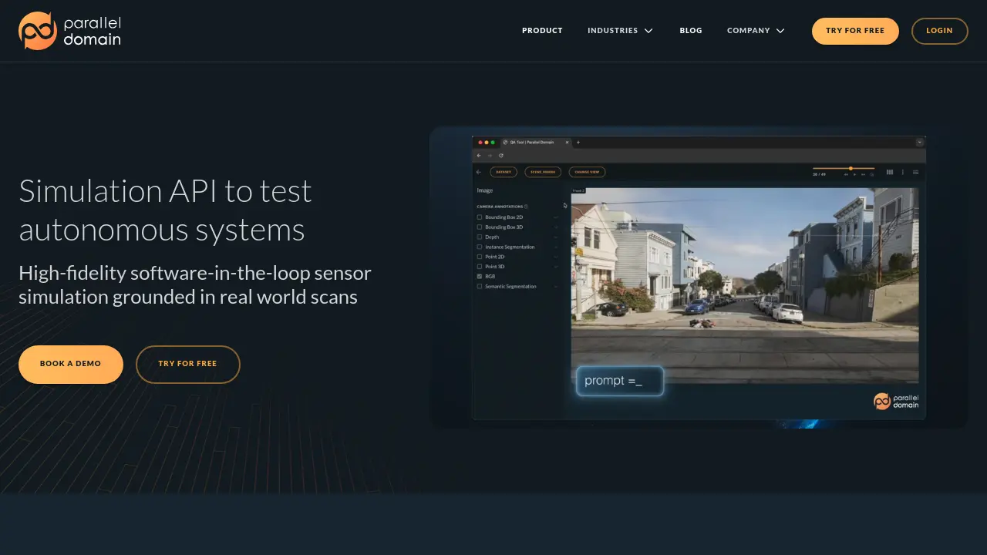Enable the Bounding Box 2D checkbox
This screenshot has width=987, height=555.
[480, 217]
